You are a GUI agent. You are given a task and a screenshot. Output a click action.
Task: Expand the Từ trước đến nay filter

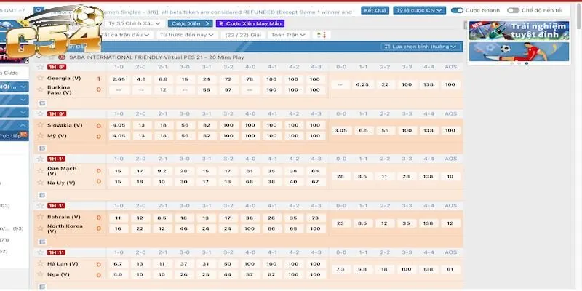[x=187, y=35]
